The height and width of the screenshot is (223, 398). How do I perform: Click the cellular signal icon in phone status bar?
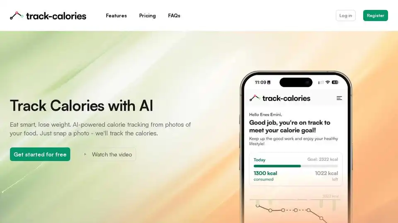(x=320, y=83)
